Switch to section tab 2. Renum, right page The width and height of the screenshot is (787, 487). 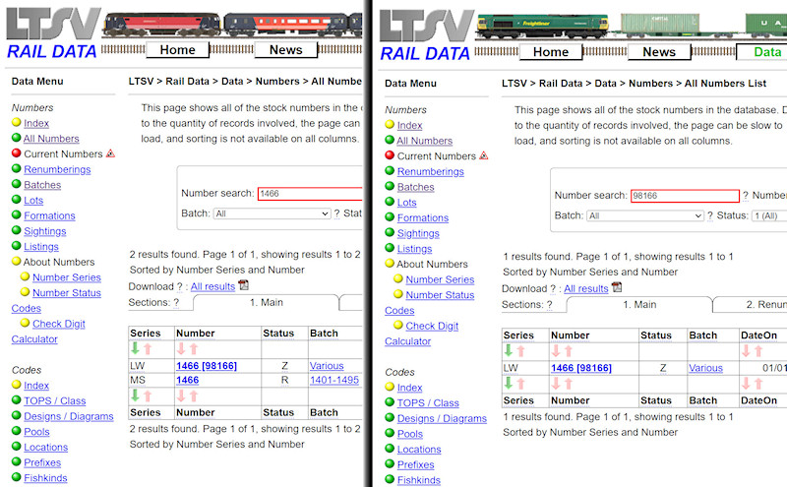pos(751,304)
